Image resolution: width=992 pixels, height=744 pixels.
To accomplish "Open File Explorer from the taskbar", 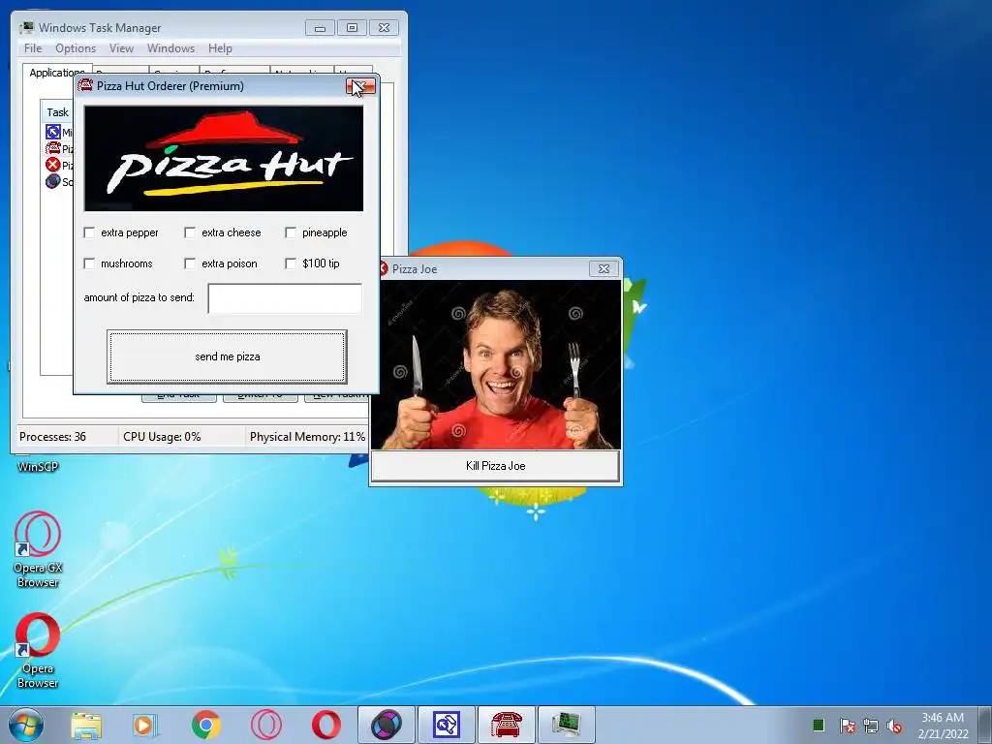I will (86, 725).
